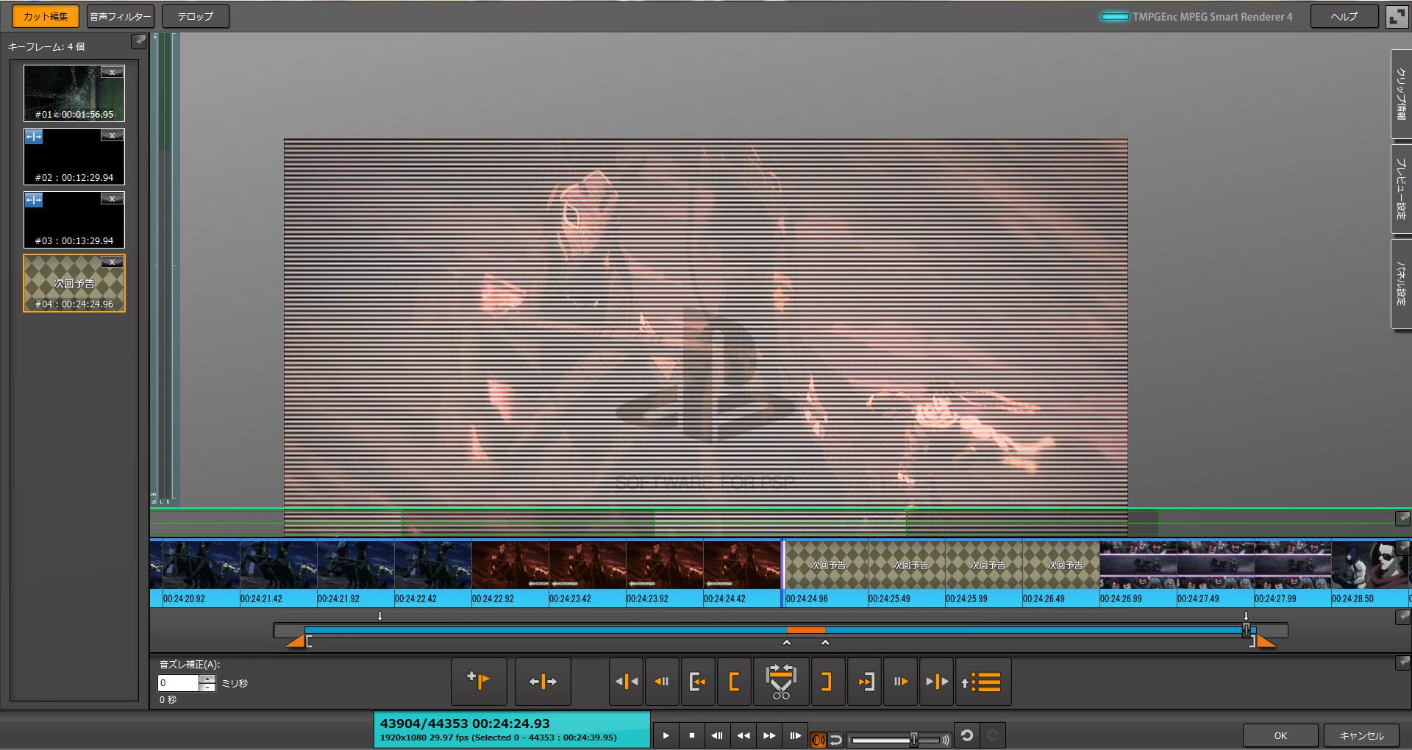The width and height of the screenshot is (1412, 750).
Task: Set selection end with right bracket icon
Action: coord(827,682)
